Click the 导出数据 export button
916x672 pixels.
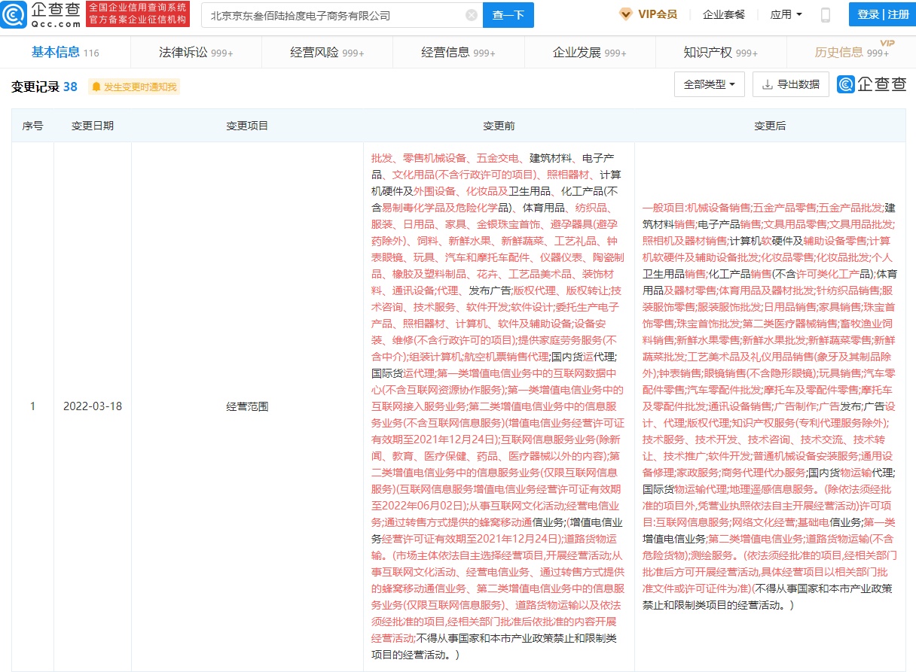pyautogui.click(x=791, y=85)
